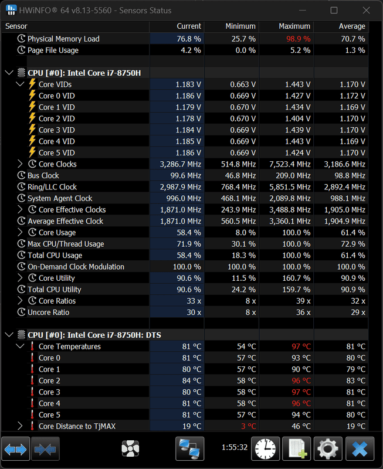Select the On-Demand Clock Modulation row label
Screen dimensions: 383x469
(76, 267)
